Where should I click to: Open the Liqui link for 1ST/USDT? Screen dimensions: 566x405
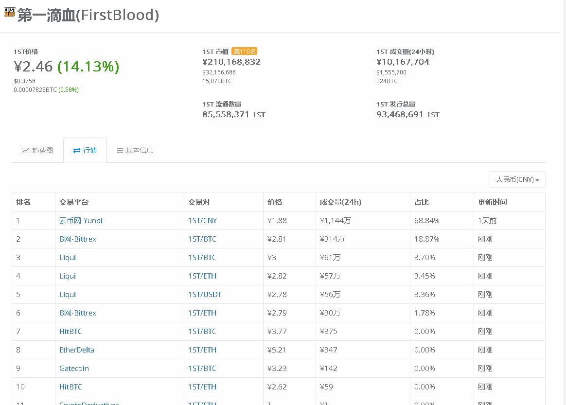(x=68, y=294)
